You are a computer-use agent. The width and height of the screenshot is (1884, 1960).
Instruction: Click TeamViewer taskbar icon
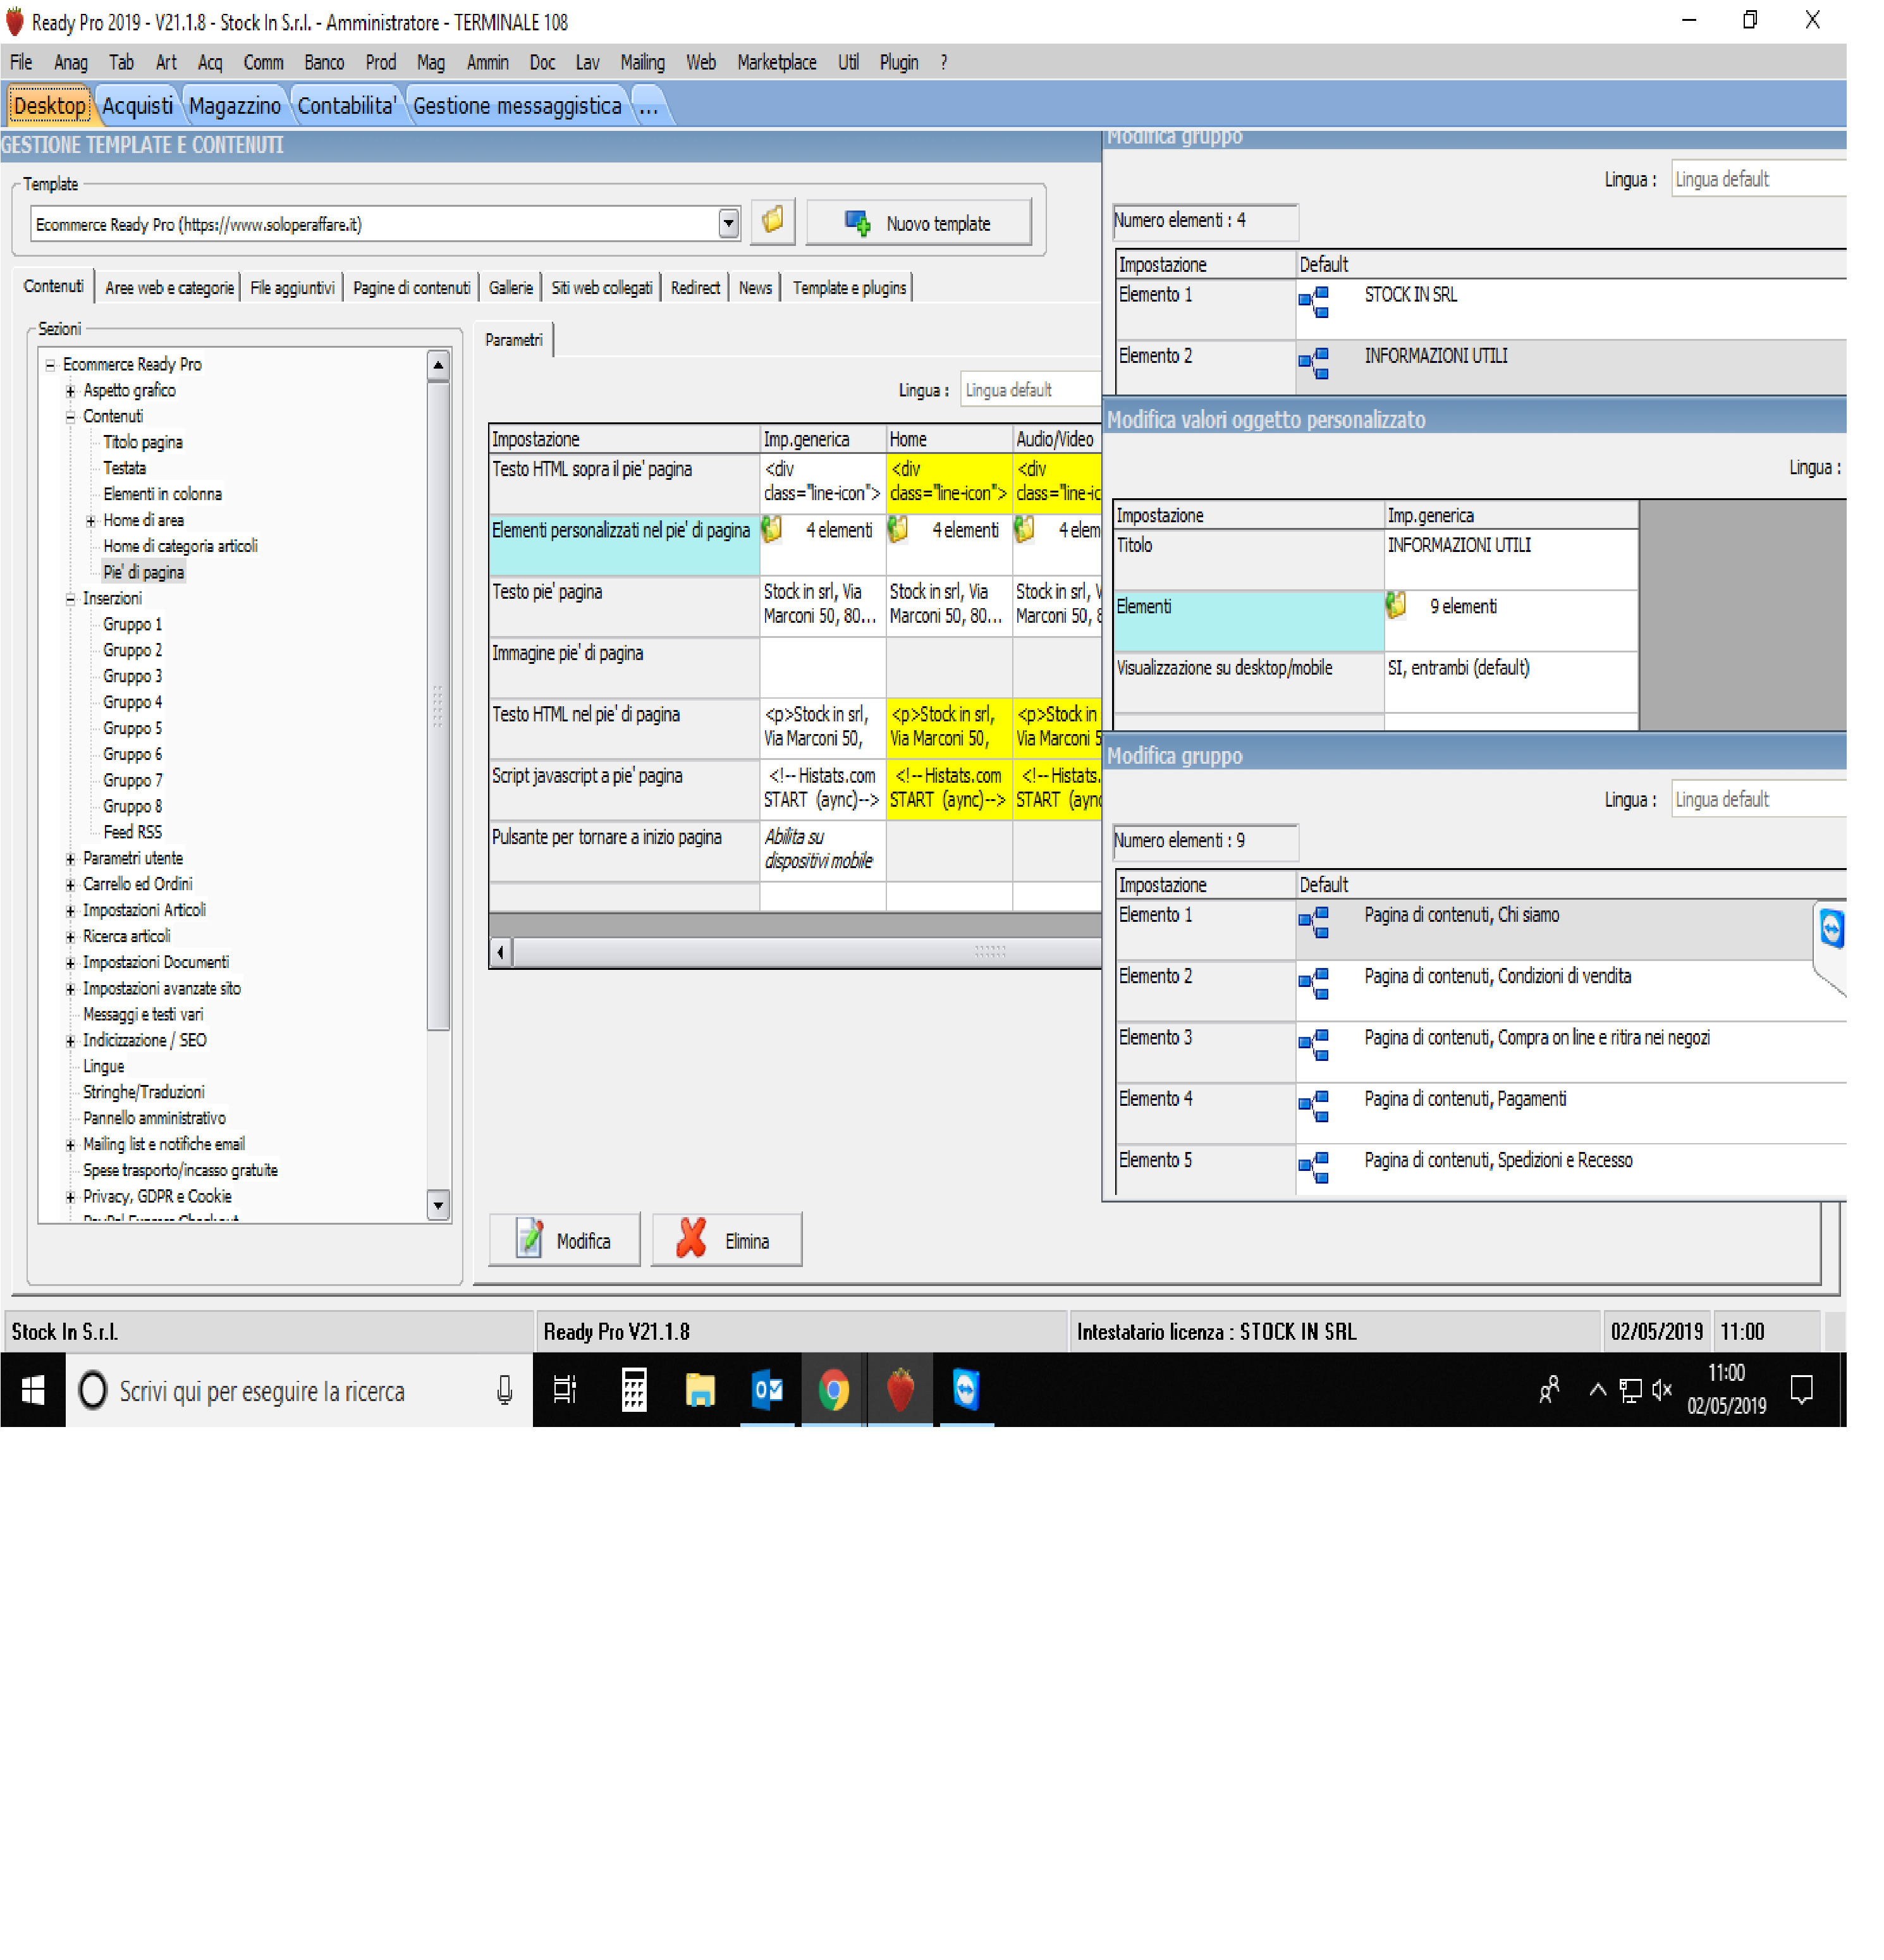(x=966, y=1390)
